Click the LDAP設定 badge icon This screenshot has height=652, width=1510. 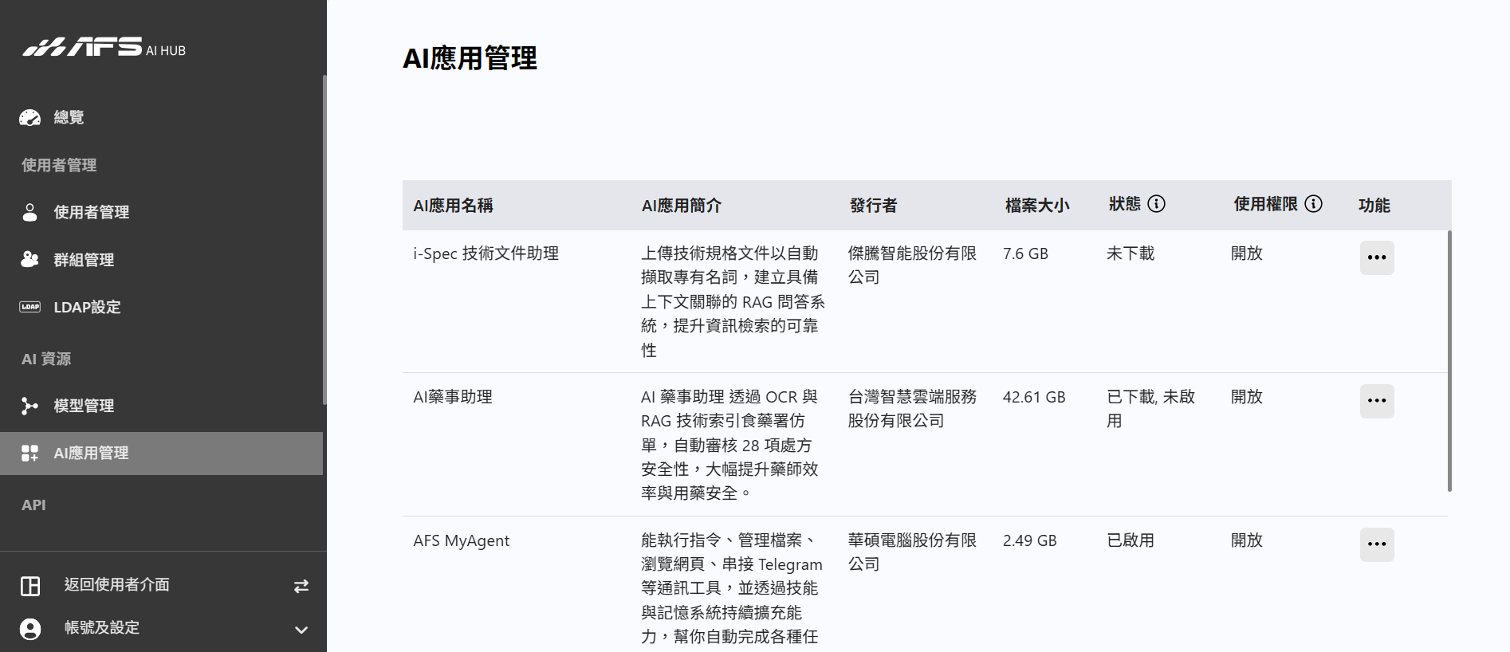click(x=29, y=307)
